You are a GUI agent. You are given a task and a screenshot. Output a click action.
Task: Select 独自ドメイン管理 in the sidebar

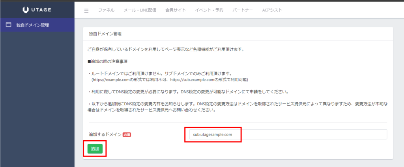coord(37,25)
